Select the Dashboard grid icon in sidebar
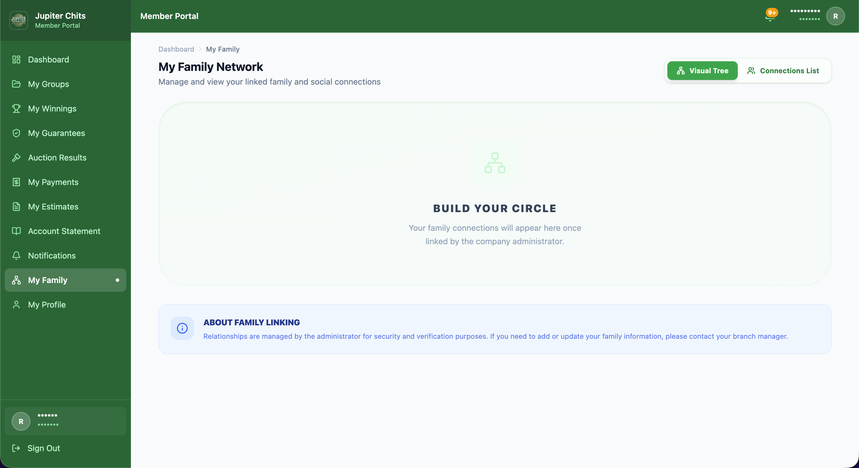859x468 pixels. pyautogui.click(x=17, y=60)
